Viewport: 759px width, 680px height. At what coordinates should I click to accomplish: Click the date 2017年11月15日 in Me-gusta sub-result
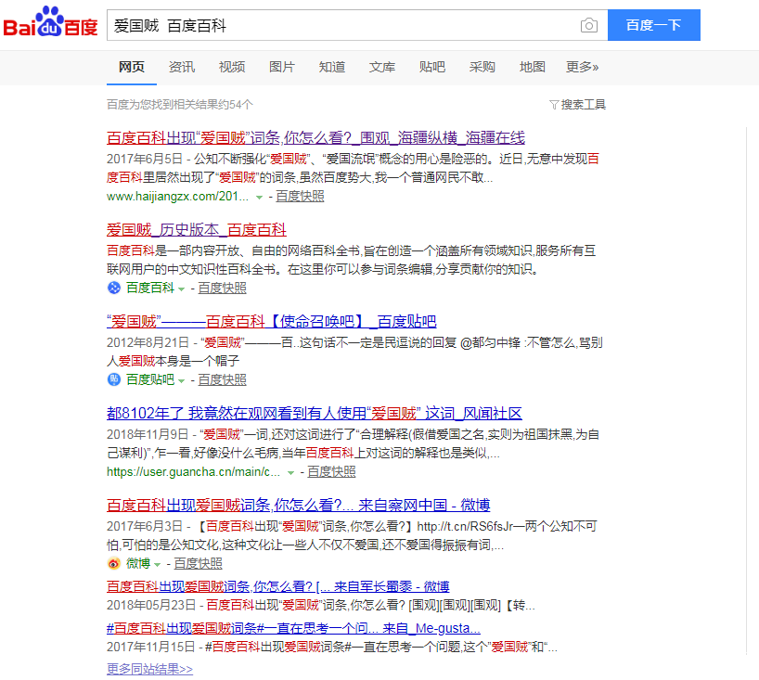[151, 648]
